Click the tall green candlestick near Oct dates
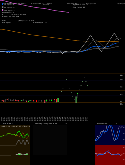This screenshot has width=125, height=165. click(76, 99)
